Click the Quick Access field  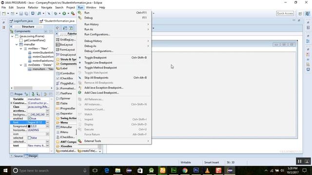pyautogui.click(x=285, y=13)
